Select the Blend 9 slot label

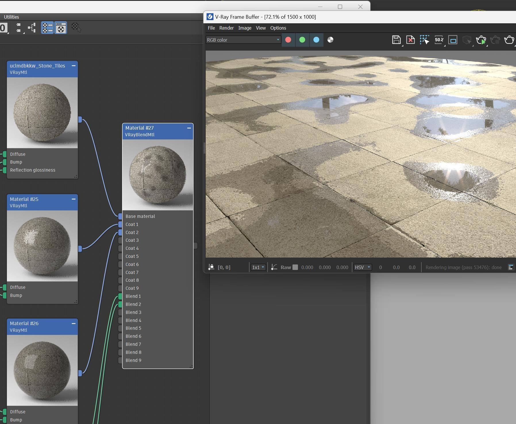(133, 360)
